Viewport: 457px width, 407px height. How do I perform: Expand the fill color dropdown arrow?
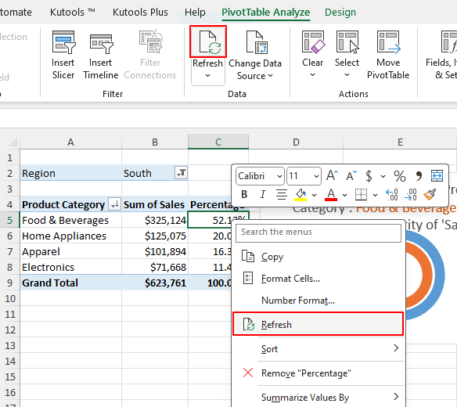315,195
